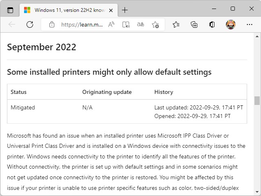Enter Immersive Reader mode
261x196 pixels.
point(126,24)
